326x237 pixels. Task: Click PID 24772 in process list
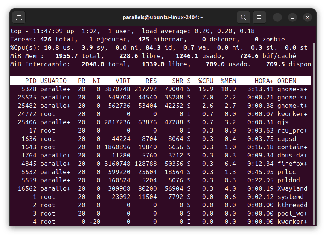(x=27, y=114)
